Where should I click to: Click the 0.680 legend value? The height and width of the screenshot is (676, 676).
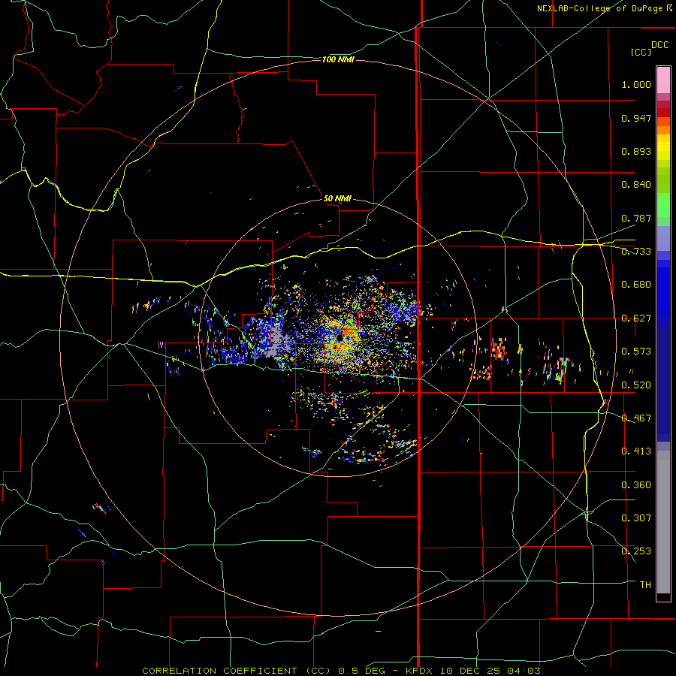click(636, 285)
